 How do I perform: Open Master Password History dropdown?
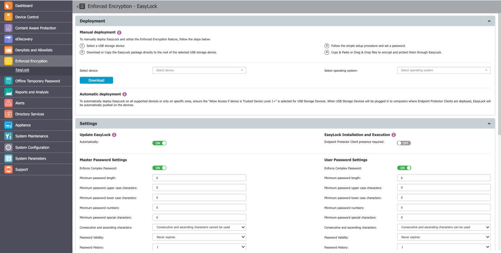point(199,247)
